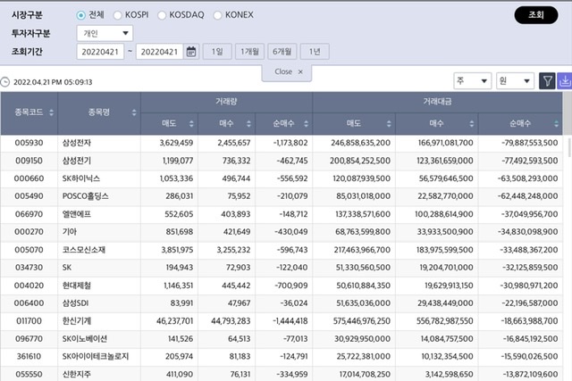Select the 전체 market radio button
This screenshot has width=572, height=381.
pyautogui.click(x=81, y=15)
